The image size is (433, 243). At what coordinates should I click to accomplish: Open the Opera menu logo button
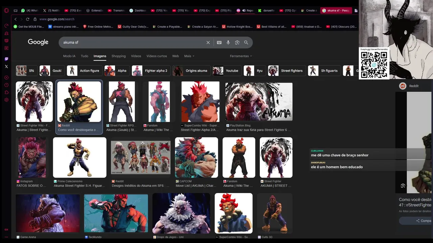click(x=6, y=10)
